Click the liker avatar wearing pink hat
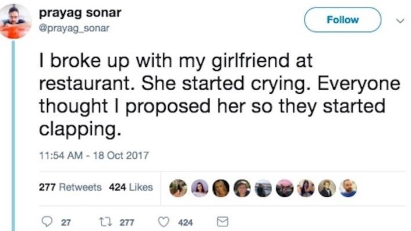411x231 pixels. pos(285,188)
